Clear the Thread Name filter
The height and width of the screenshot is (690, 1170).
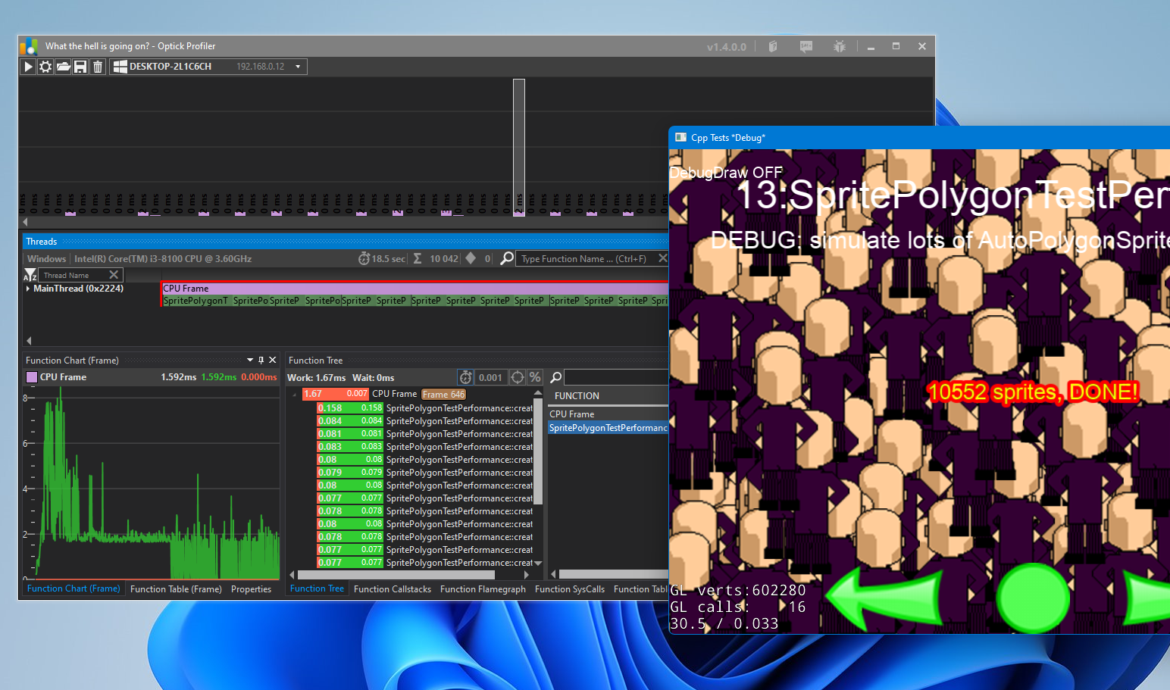tap(114, 274)
